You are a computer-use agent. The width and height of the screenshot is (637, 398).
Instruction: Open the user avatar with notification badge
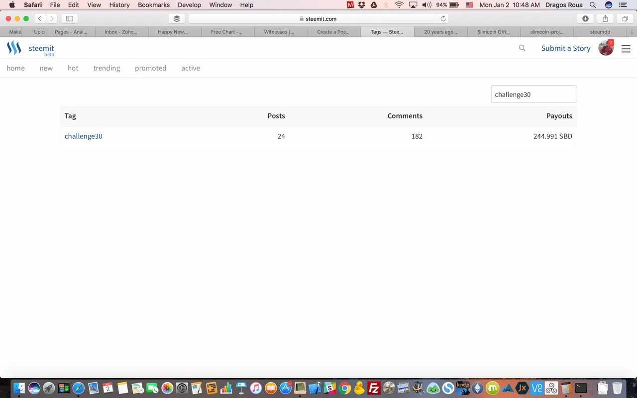[x=606, y=48]
